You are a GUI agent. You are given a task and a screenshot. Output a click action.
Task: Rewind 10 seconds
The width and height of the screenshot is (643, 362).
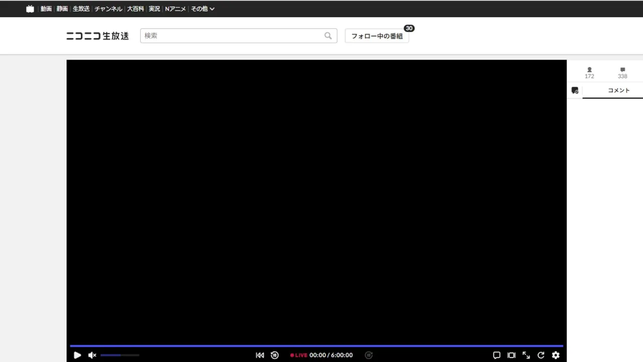pos(274,355)
